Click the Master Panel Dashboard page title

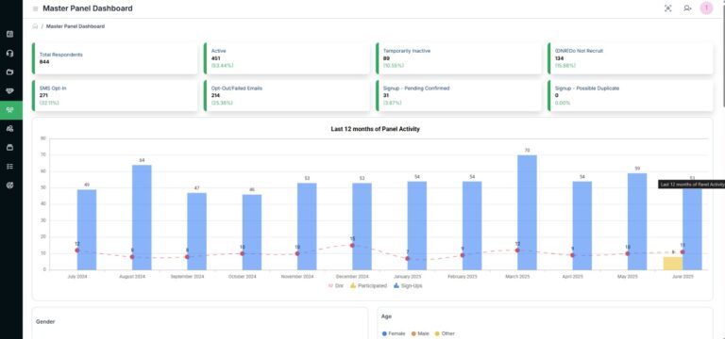(88, 8)
